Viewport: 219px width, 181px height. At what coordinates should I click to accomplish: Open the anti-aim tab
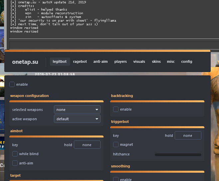point(100,61)
